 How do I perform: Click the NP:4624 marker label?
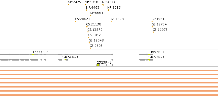(109, 2)
